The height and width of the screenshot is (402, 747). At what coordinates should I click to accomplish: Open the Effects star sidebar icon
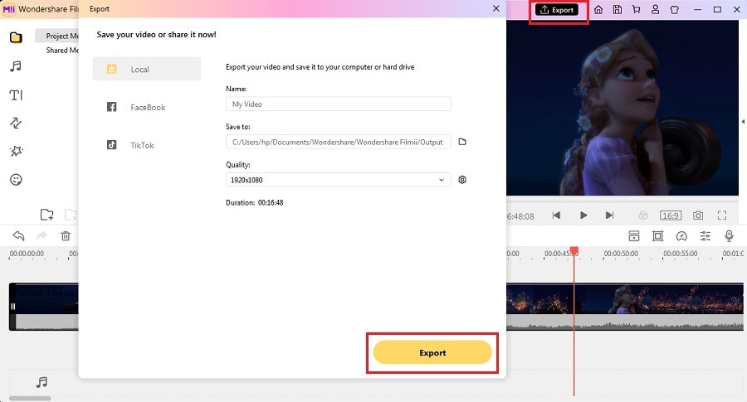16,152
